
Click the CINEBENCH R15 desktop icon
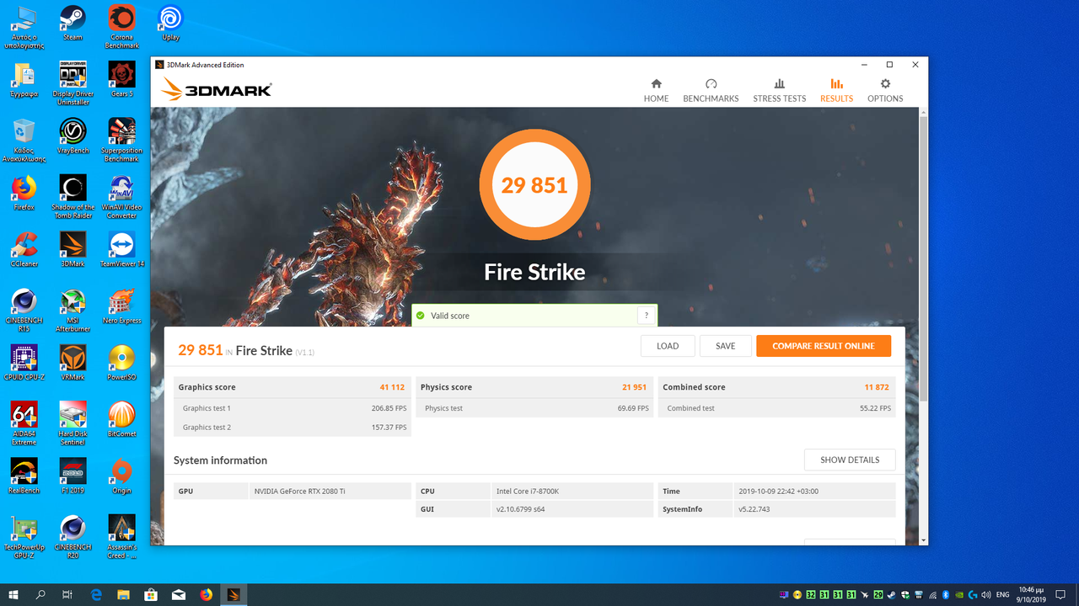click(24, 309)
